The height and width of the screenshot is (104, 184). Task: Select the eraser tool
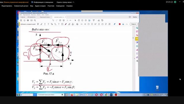(69, 24)
